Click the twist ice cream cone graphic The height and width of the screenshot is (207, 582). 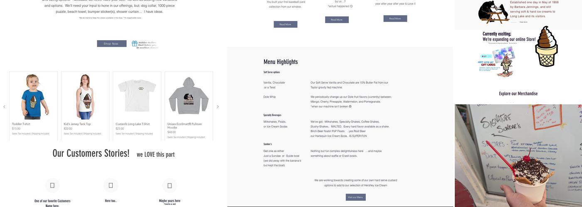click(546, 46)
